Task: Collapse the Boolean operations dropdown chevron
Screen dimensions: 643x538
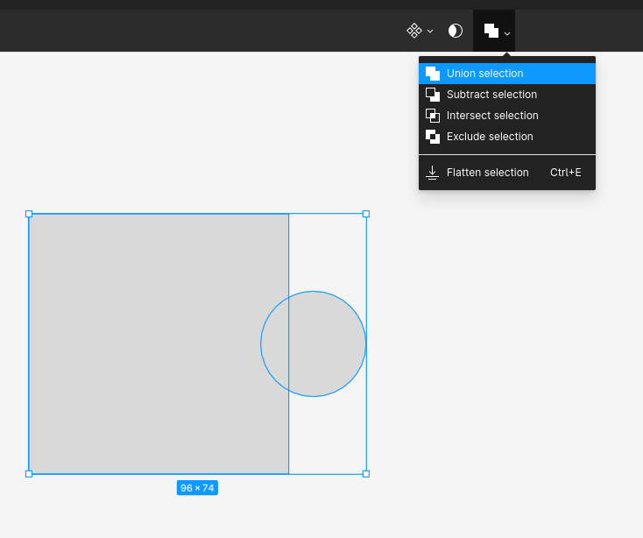Action: (x=507, y=33)
